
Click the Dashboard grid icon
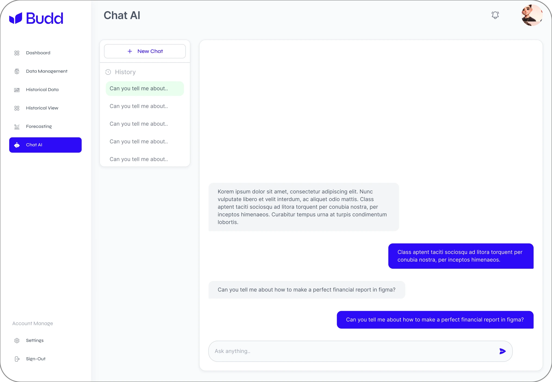tap(17, 53)
